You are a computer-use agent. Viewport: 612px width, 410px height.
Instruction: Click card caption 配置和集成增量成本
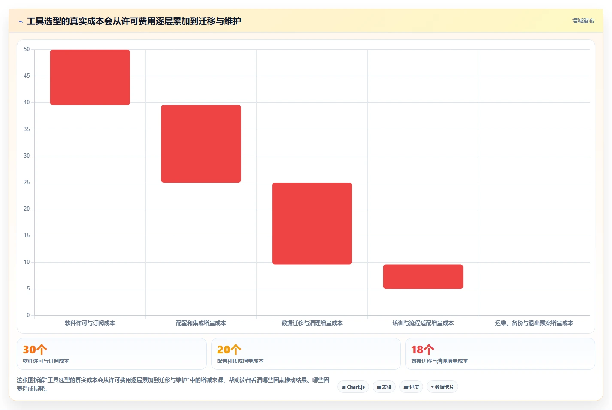(x=240, y=361)
